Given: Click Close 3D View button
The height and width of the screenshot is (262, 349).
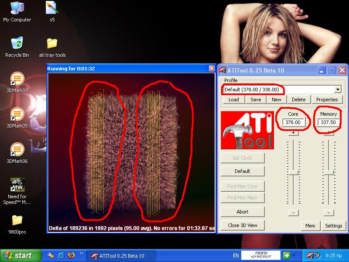Looking at the screenshot, I should 243,225.
